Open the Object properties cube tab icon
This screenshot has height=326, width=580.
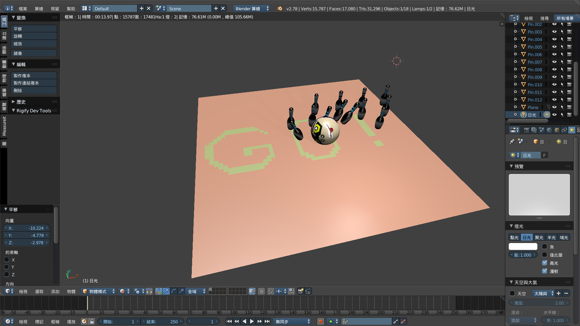557,130
